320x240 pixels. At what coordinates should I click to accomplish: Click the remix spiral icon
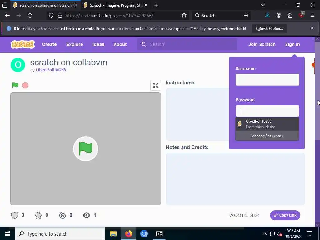[x=62, y=215]
